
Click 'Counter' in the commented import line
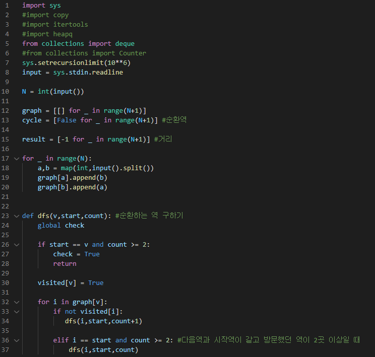tap(133, 53)
